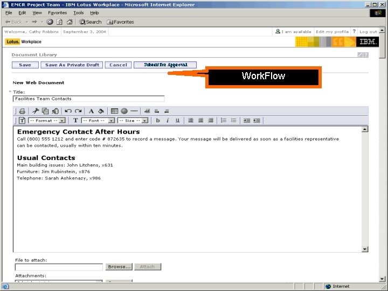This screenshot has height=291, width=388.
Task: Undo the last edit
Action: (x=68, y=111)
